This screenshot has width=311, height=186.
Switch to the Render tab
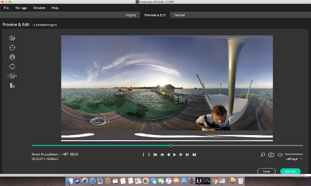[180, 15]
